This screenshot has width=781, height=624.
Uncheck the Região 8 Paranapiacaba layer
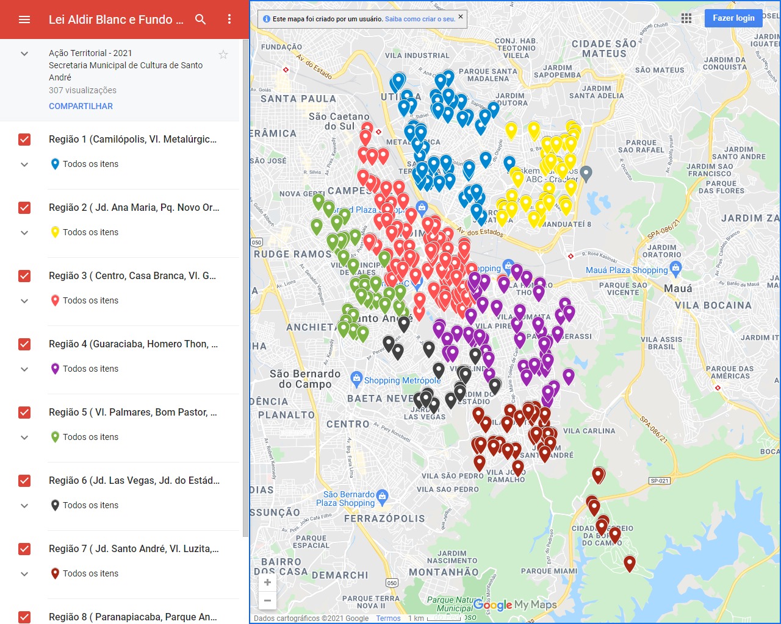[24, 617]
